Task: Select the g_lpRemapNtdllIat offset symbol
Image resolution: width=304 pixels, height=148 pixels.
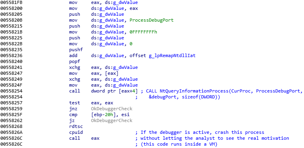Action: (172, 56)
